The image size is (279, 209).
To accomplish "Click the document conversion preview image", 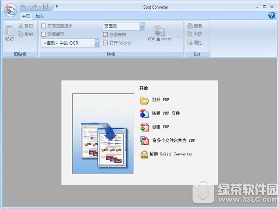I will pyautogui.click(x=103, y=133).
